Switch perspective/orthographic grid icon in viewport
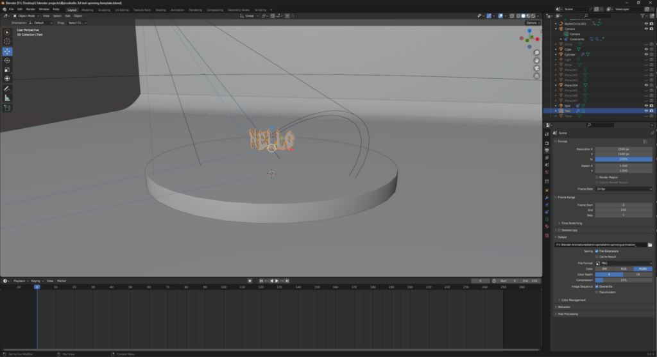 coord(536,76)
